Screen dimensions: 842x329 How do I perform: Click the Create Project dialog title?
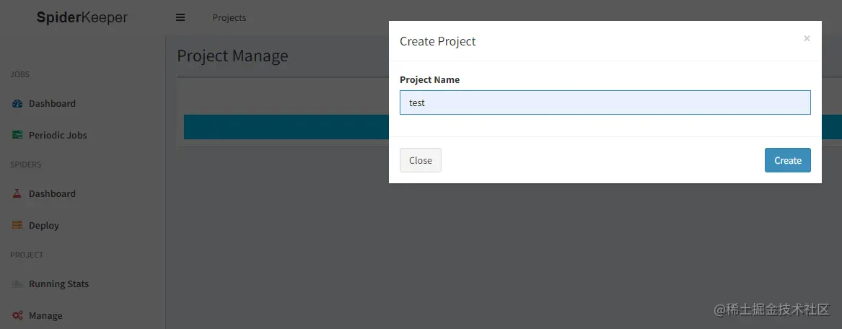[438, 41]
